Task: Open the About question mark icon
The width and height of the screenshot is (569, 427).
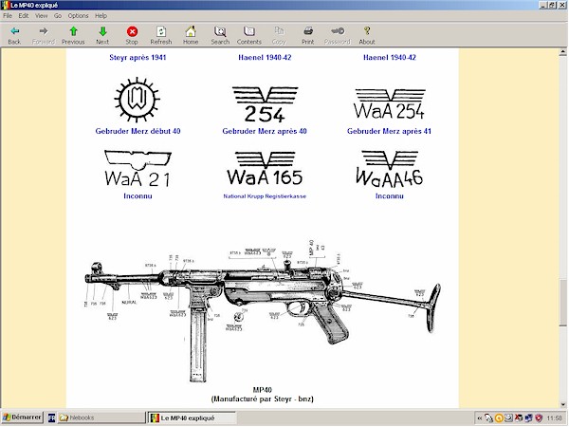Action: point(367,31)
